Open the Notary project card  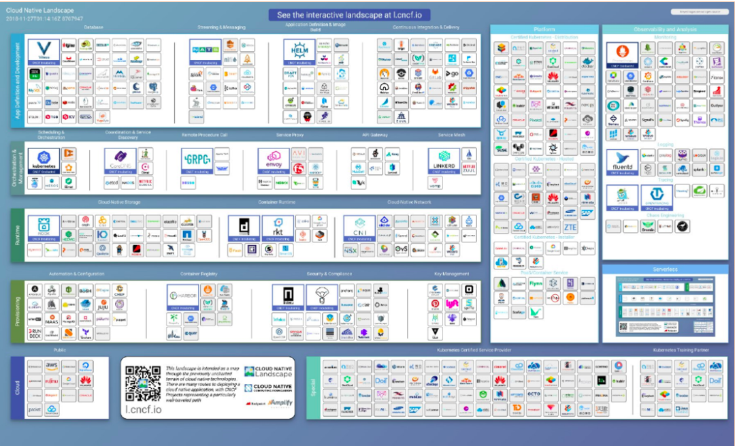click(x=288, y=298)
